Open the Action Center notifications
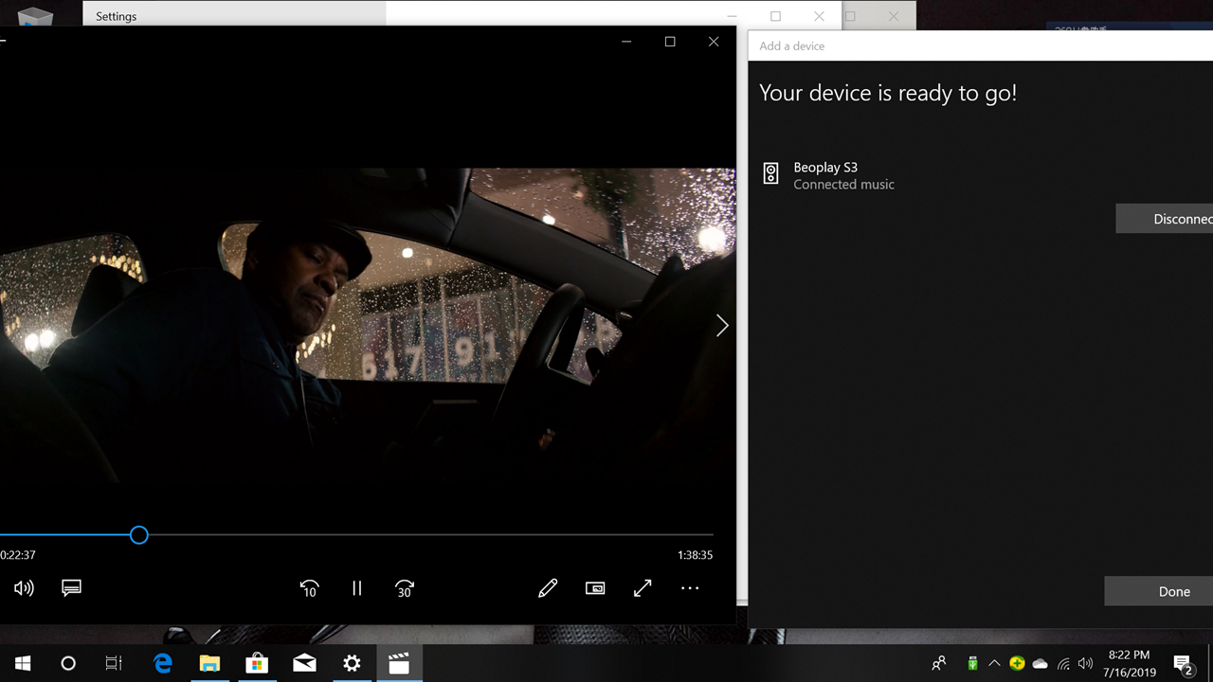 pyautogui.click(x=1183, y=663)
